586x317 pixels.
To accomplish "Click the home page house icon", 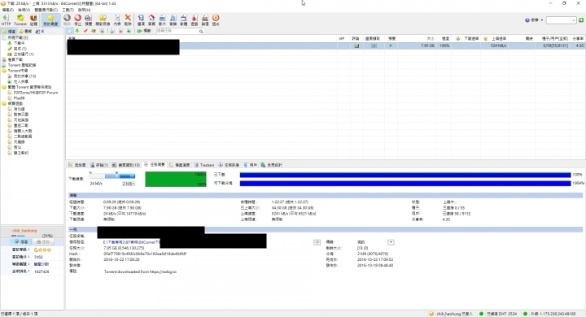I will pyautogui.click(x=151, y=20).
